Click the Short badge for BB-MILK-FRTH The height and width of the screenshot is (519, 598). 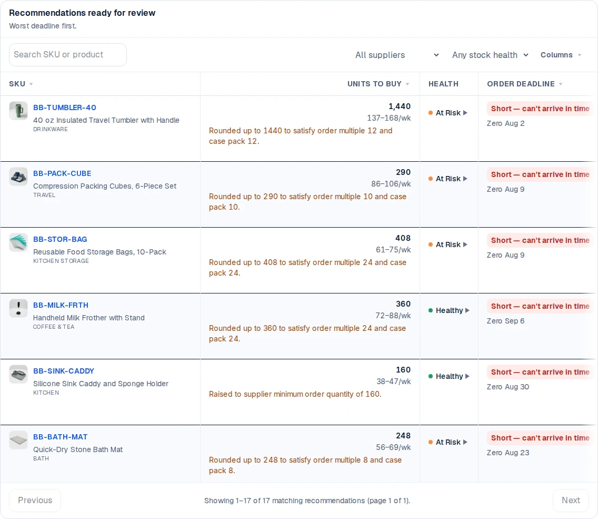point(540,307)
